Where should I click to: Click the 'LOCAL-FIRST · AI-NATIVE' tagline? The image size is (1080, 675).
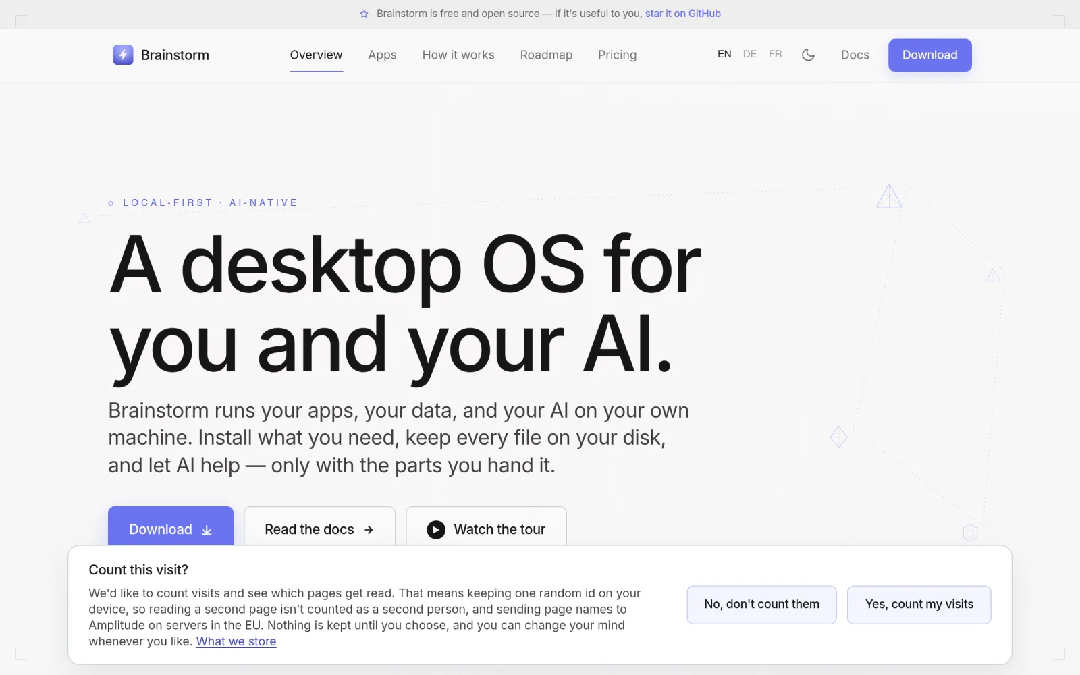click(x=210, y=202)
